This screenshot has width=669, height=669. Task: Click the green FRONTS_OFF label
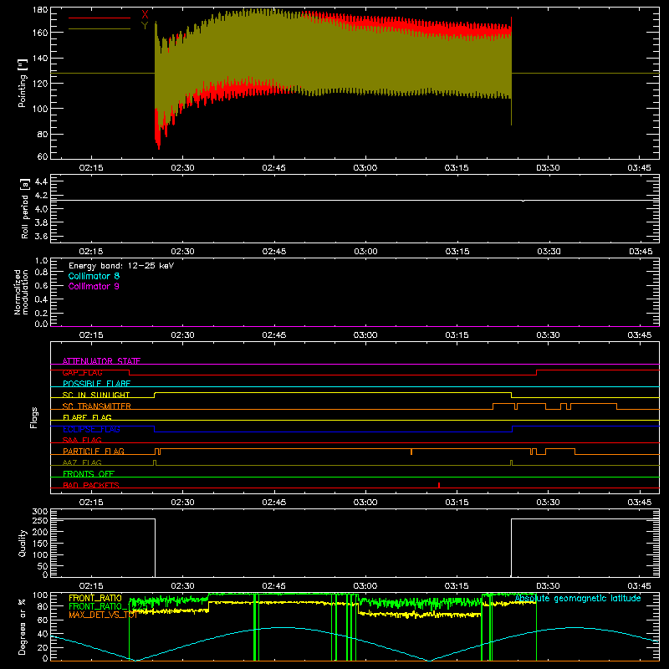[x=89, y=473]
